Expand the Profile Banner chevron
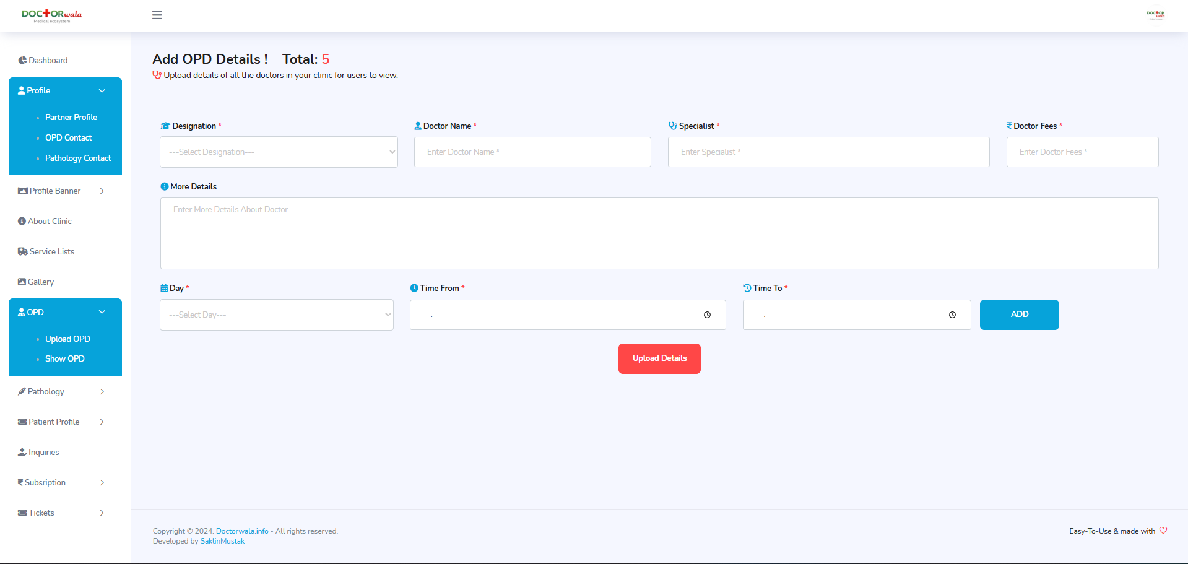Screen dimensions: 1188x564 (x=102, y=191)
